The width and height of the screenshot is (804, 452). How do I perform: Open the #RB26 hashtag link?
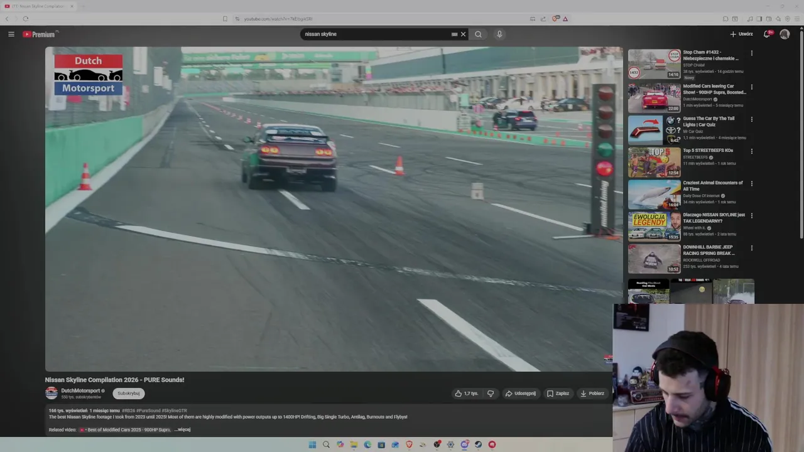[x=128, y=411]
